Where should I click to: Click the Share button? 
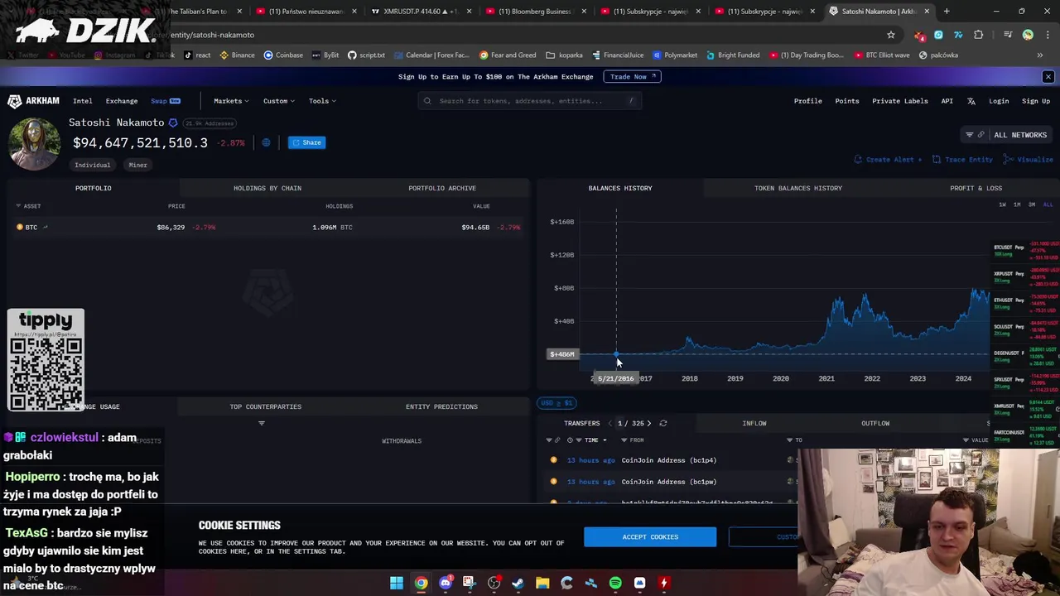coord(306,142)
